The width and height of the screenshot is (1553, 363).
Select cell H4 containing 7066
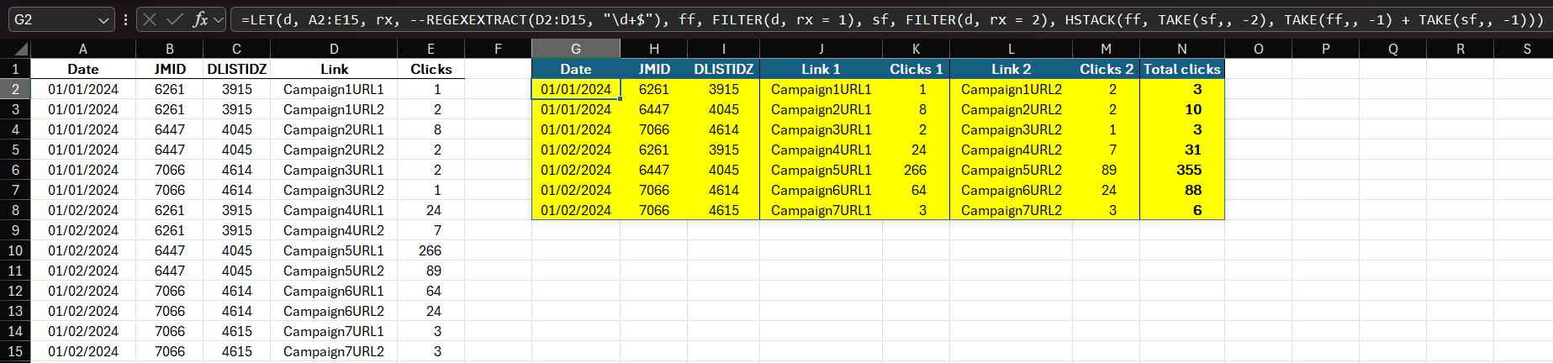[654, 129]
